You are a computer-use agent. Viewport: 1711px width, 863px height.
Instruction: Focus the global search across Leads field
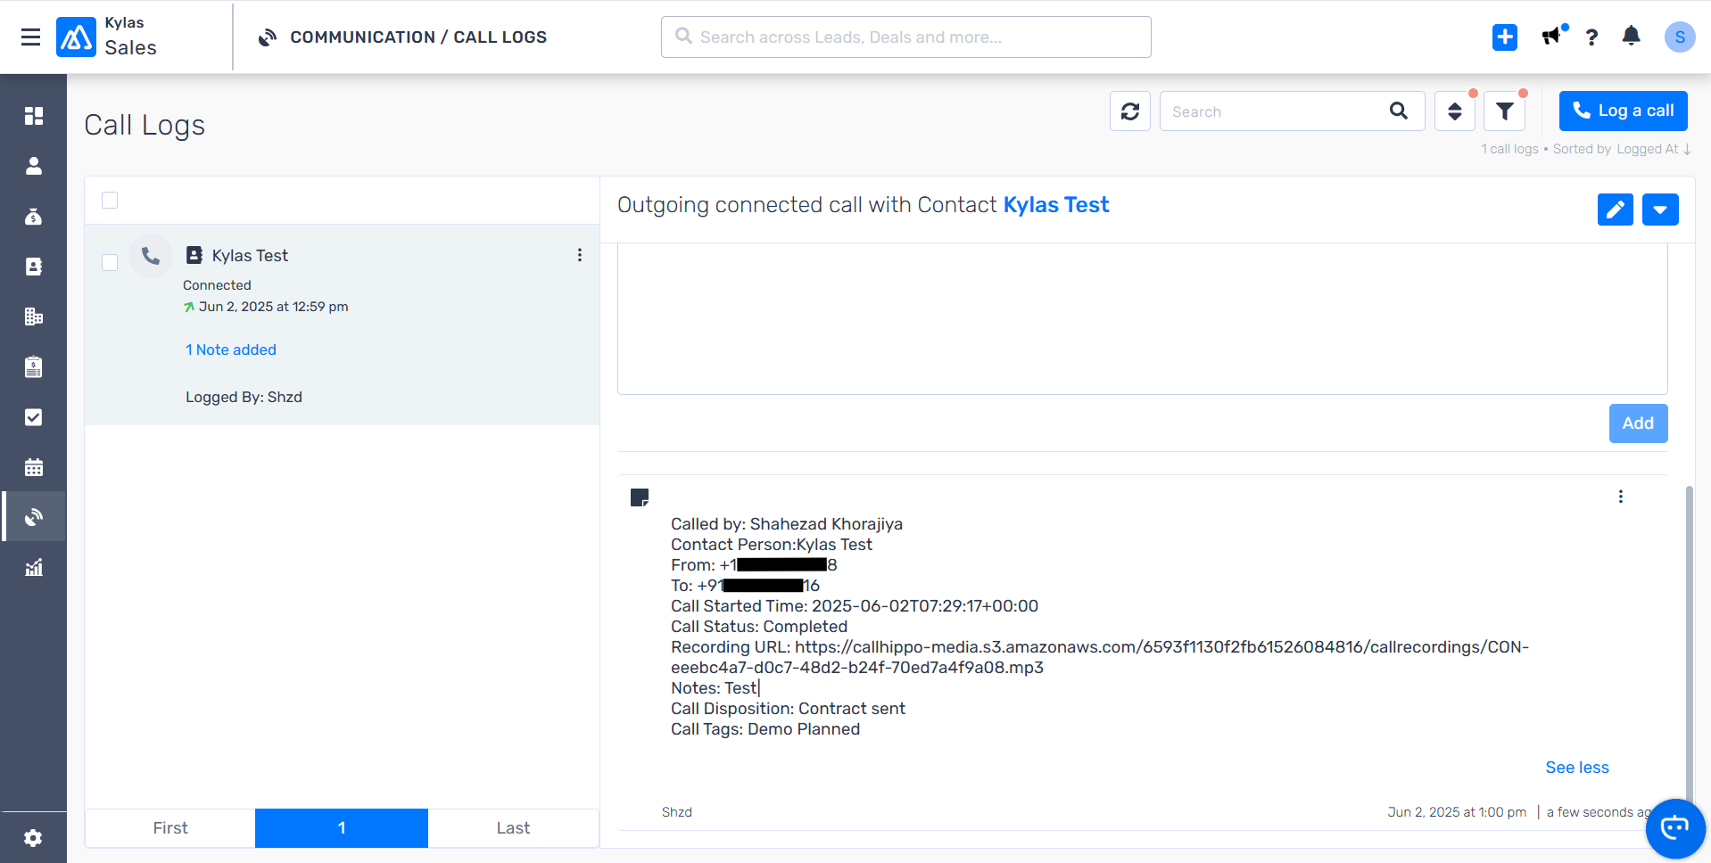pos(905,37)
